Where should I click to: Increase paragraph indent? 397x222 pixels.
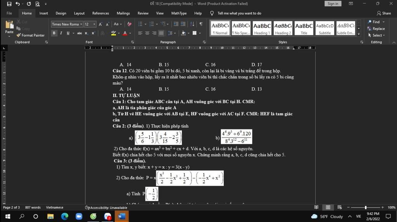pyautogui.click(x=183, y=24)
